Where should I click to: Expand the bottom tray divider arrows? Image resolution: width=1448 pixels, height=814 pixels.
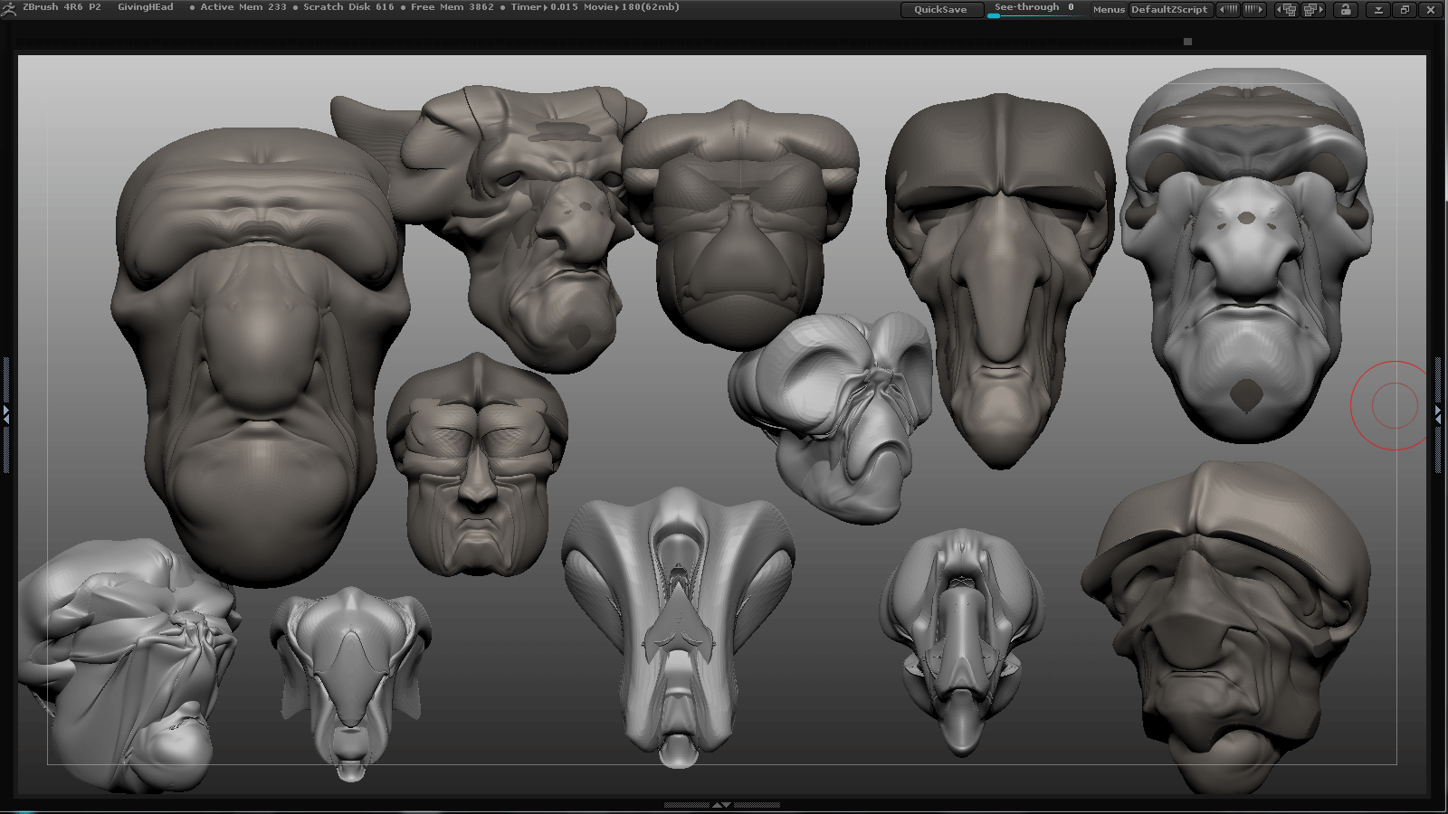[x=721, y=804]
